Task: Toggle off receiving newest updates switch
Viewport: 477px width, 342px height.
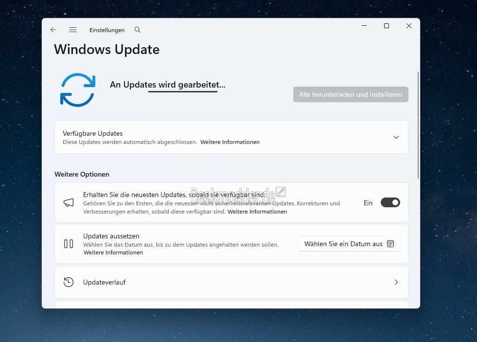Action: coord(390,203)
